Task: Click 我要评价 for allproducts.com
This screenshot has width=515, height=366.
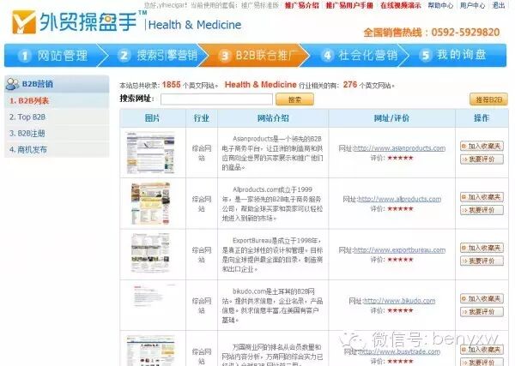Action: pyautogui.click(x=482, y=210)
